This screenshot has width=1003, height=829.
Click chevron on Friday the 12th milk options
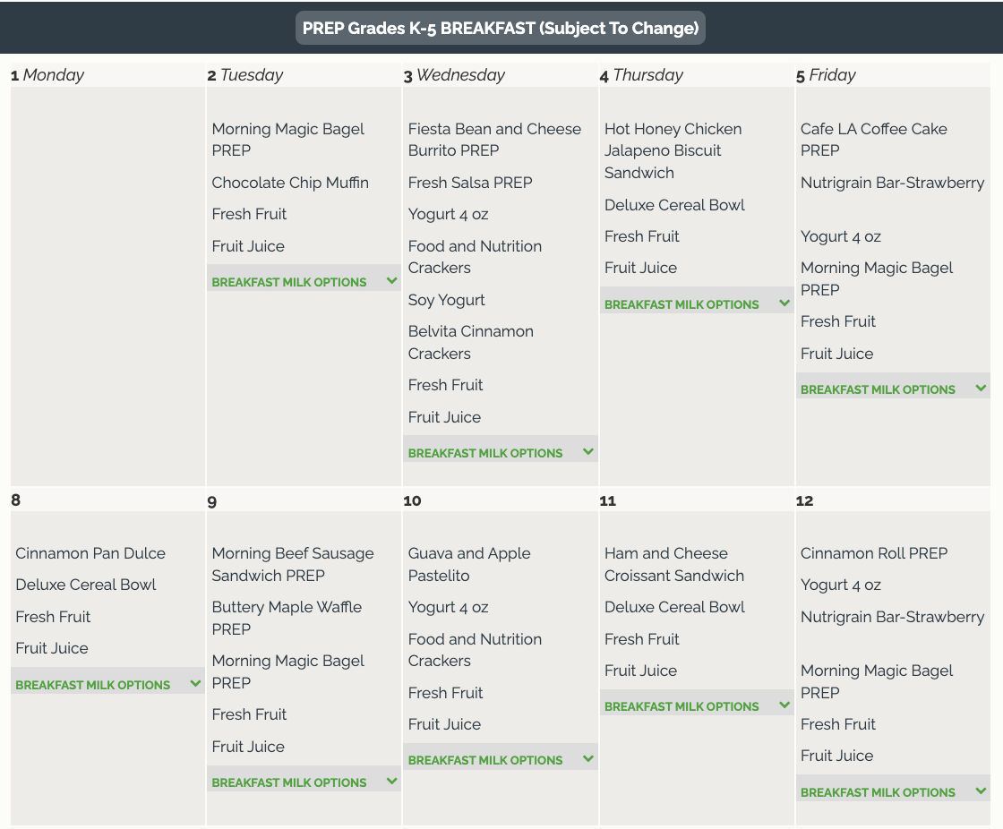pyautogui.click(x=982, y=791)
